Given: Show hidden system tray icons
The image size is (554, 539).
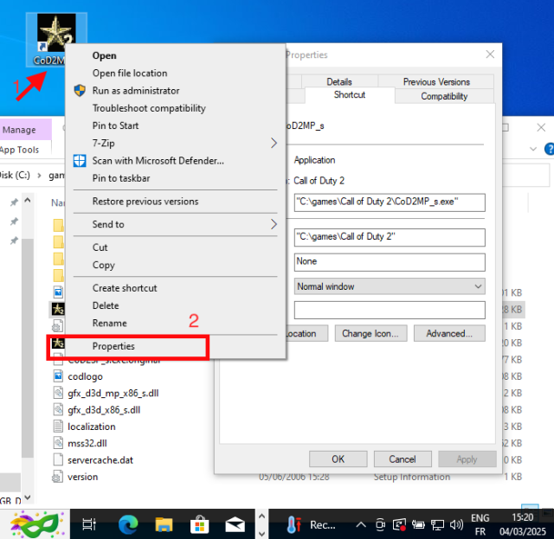Looking at the screenshot, I should click(x=360, y=524).
